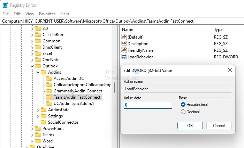
Task: Select the Hexadecimal base option
Action: tap(183, 105)
